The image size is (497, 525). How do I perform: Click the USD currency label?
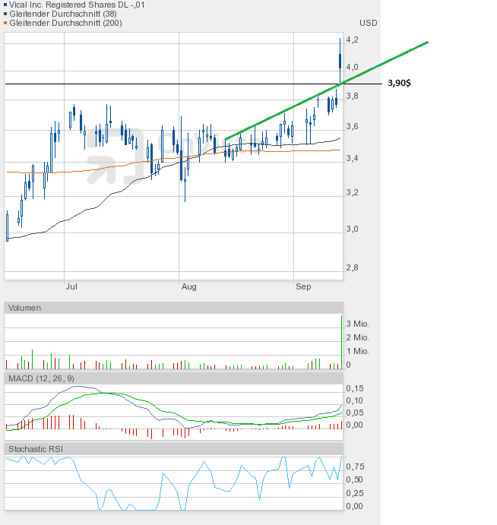[x=369, y=23]
